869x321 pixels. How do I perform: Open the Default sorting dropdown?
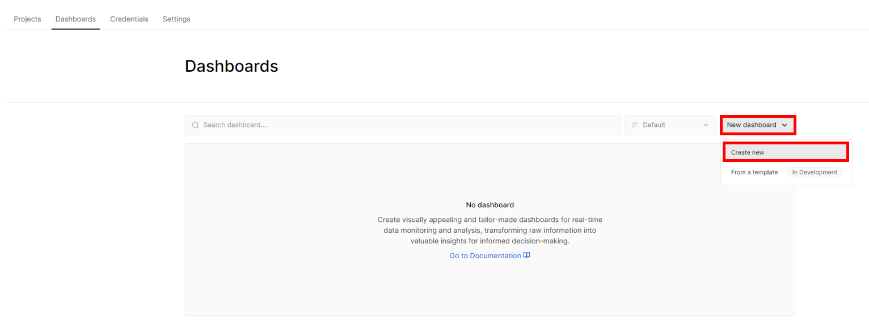click(670, 125)
